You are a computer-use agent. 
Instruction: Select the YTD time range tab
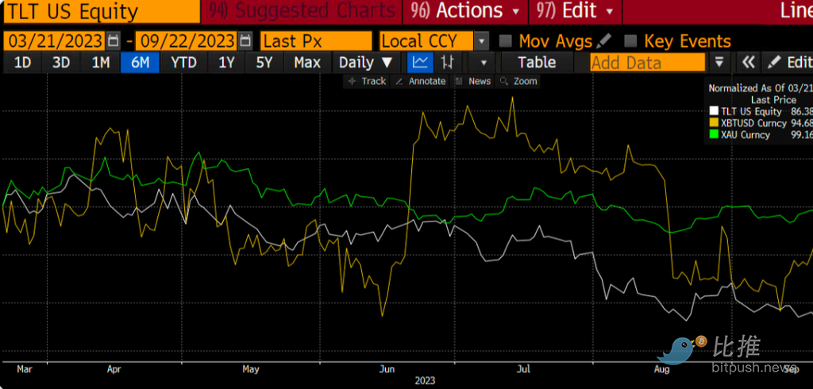[183, 63]
